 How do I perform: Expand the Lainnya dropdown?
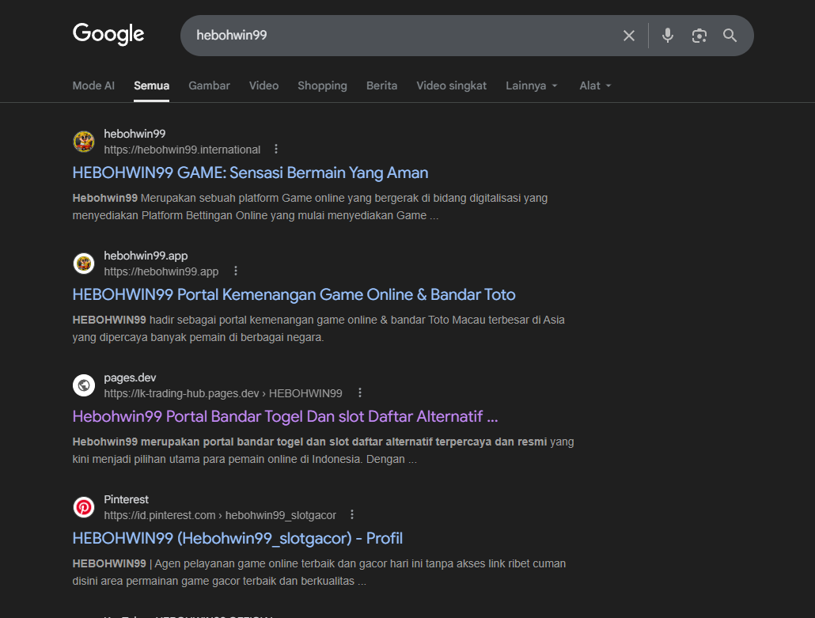tap(532, 85)
